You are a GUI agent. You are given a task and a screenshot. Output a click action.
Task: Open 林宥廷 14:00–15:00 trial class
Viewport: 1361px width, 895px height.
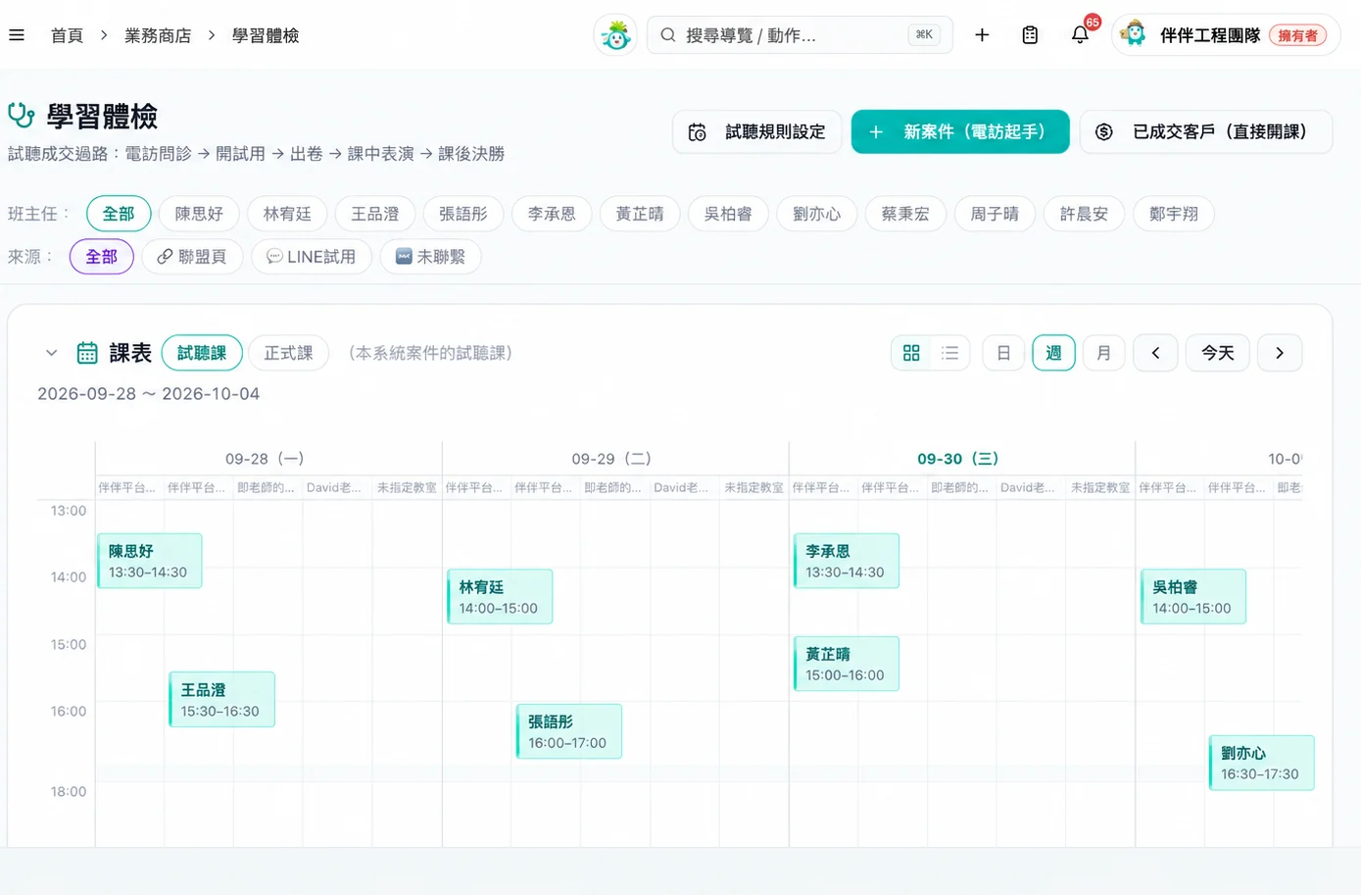(x=500, y=597)
